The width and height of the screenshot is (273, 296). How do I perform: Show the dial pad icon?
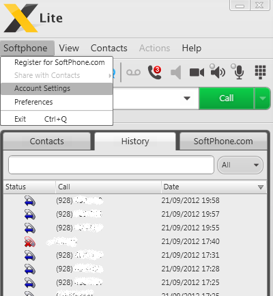(260, 72)
